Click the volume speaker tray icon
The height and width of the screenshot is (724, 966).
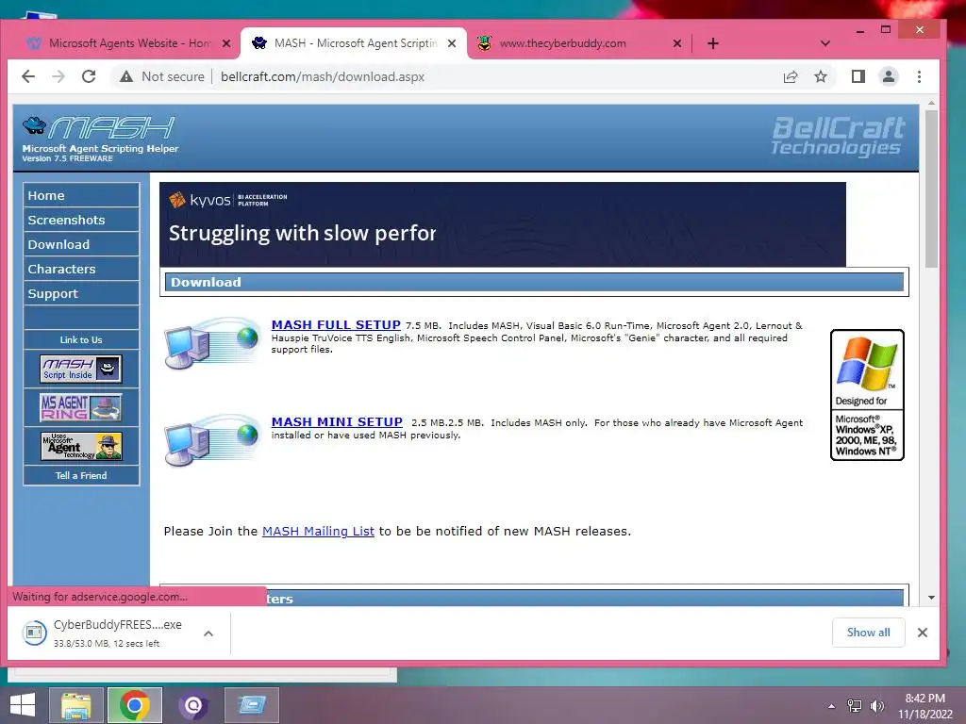(x=876, y=705)
